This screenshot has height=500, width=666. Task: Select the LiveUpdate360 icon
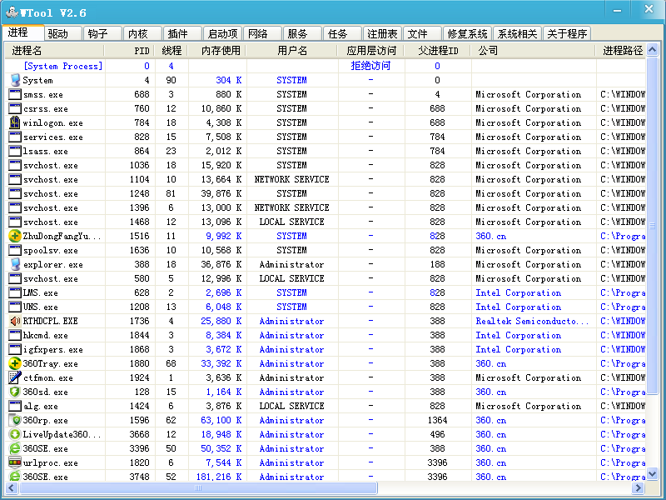click(15, 434)
